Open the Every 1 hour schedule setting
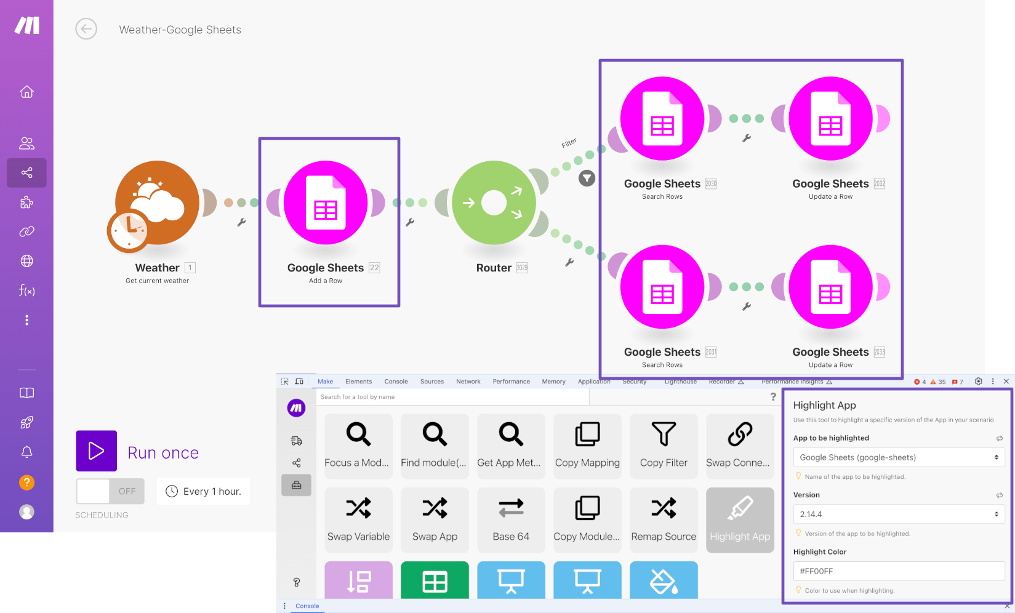Screen dimensions: 1015x613 [x=203, y=491]
